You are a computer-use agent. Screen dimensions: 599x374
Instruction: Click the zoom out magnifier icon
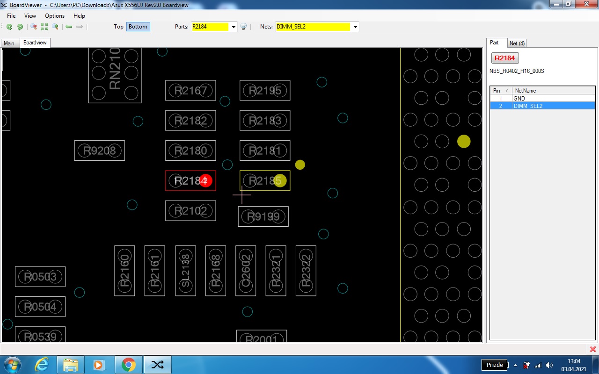[x=34, y=27]
